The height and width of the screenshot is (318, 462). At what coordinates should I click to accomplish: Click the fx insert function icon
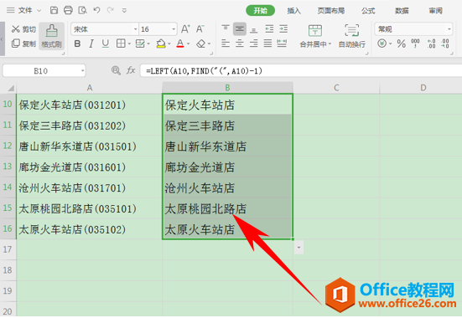131,70
